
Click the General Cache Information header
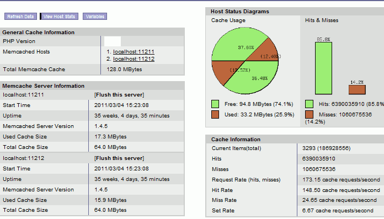pyautogui.click(x=39, y=33)
